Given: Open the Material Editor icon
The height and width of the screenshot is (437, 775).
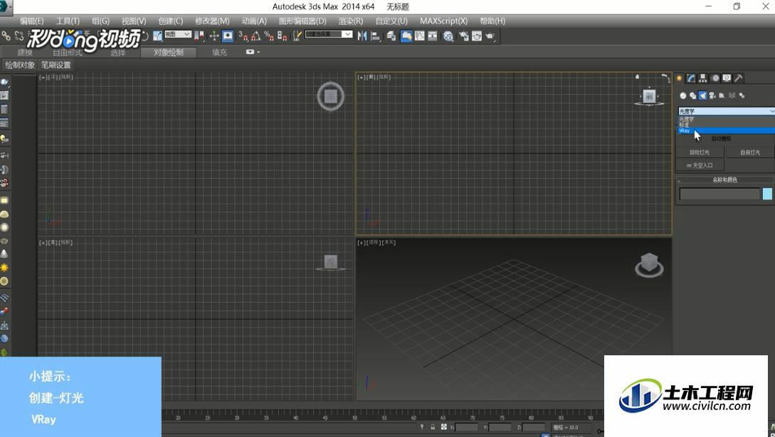Looking at the screenshot, I should coord(448,36).
